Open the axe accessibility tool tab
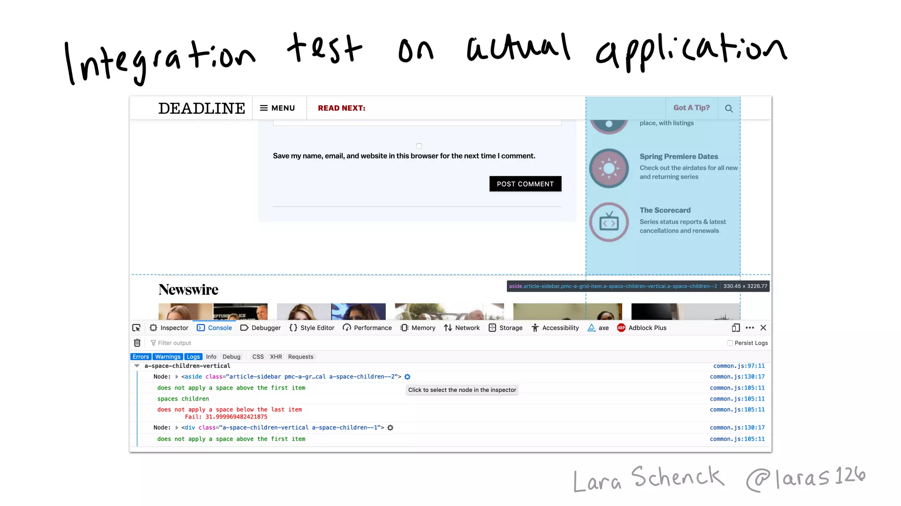Image resolution: width=901 pixels, height=506 pixels. point(598,328)
